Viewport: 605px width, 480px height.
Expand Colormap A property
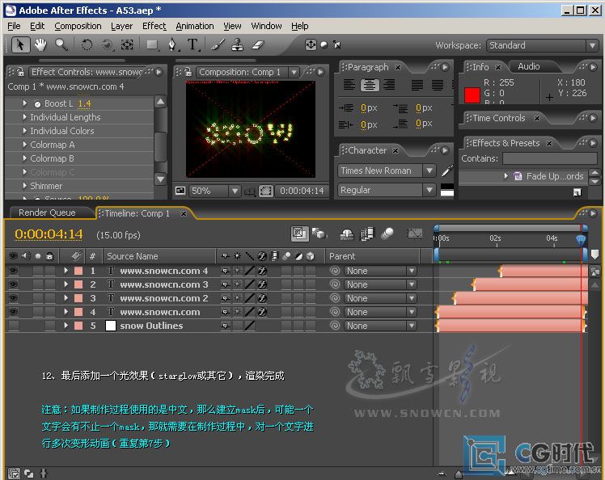25,145
